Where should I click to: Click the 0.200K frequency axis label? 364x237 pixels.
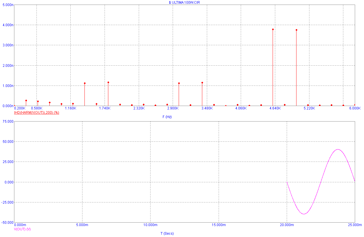pos(20,108)
